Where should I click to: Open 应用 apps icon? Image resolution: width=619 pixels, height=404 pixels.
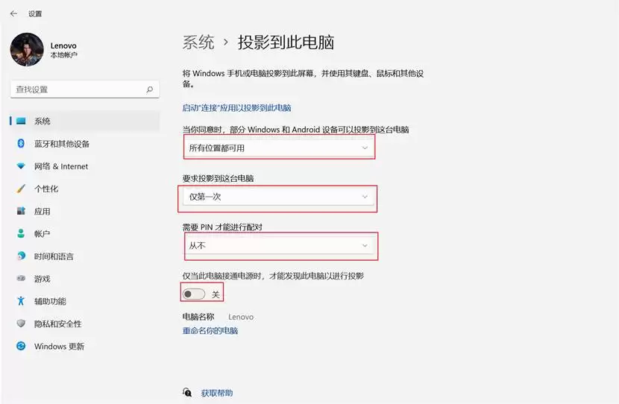click(21, 211)
